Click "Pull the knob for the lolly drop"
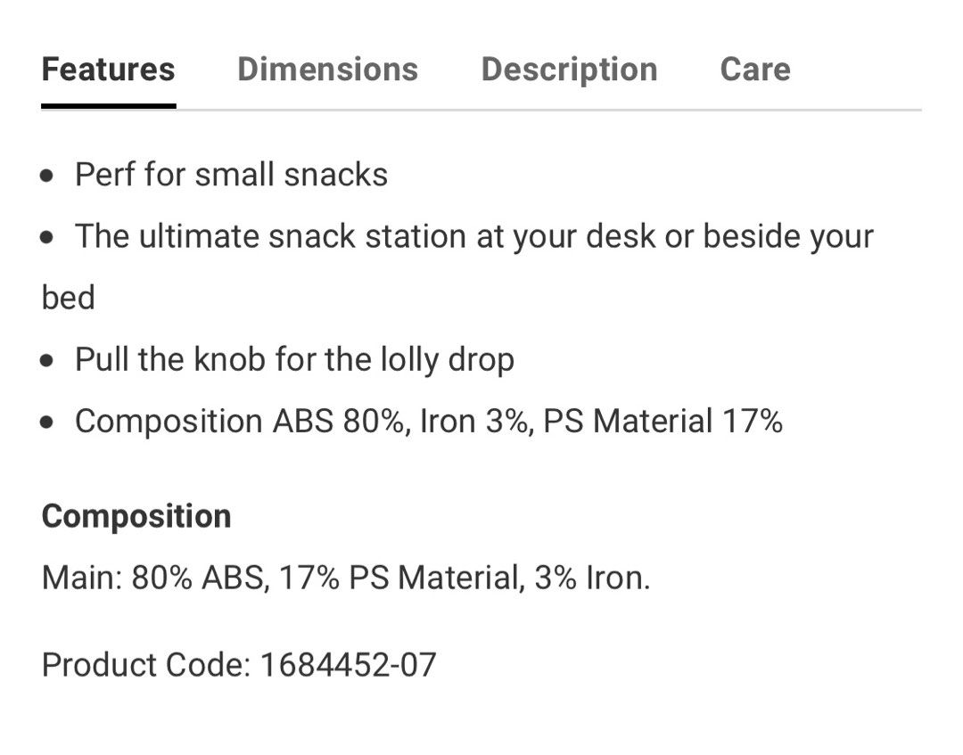Viewport: 963px width, 755px height. coord(294,360)
